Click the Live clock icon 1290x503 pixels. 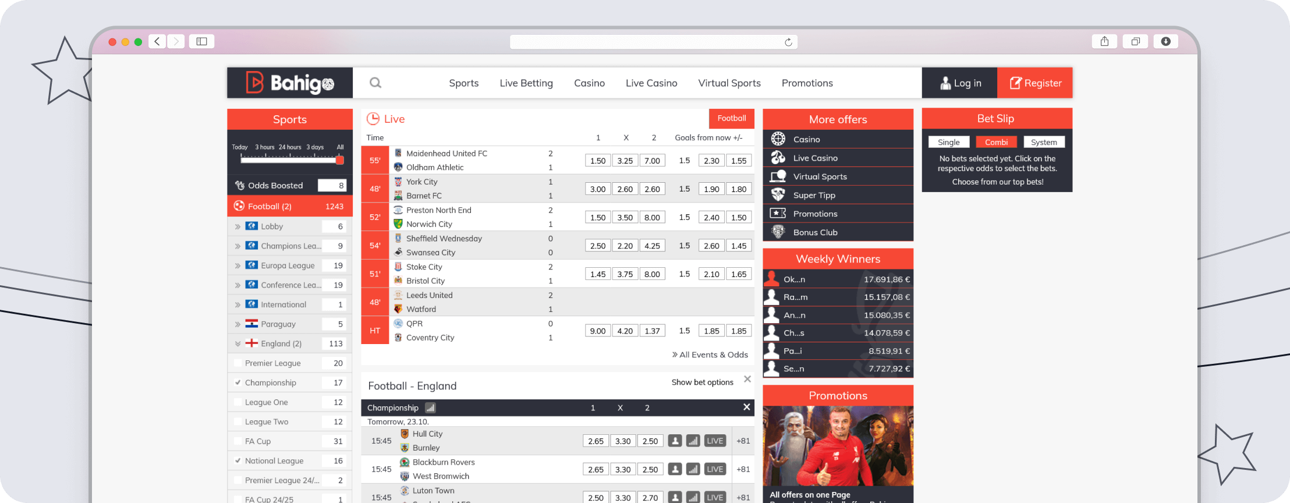373,119
